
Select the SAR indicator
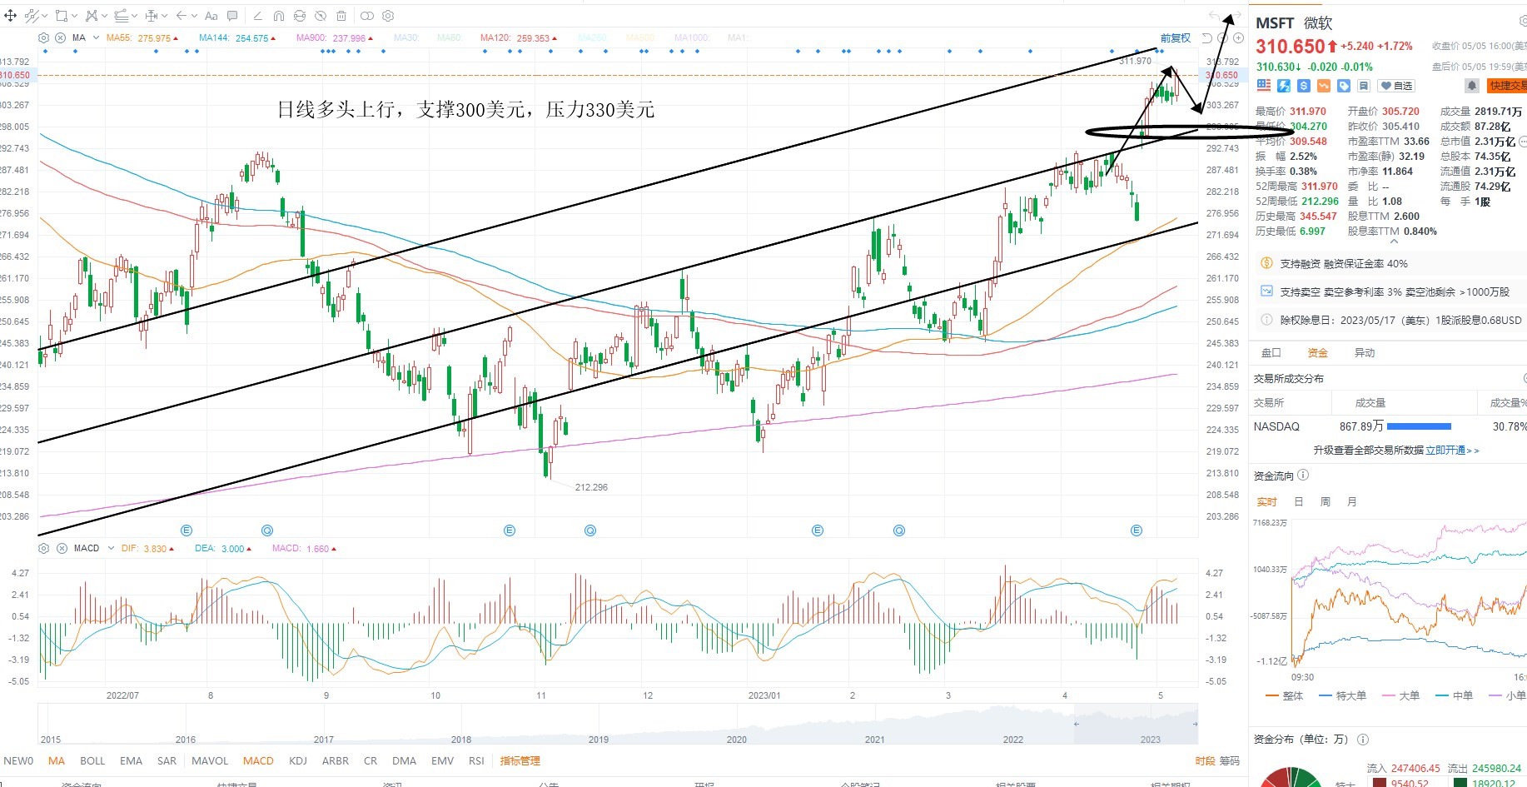pos(167,760)
